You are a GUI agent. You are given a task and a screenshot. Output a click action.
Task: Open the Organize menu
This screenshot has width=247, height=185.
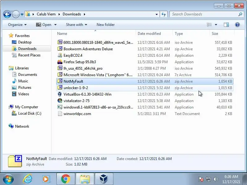17,25
